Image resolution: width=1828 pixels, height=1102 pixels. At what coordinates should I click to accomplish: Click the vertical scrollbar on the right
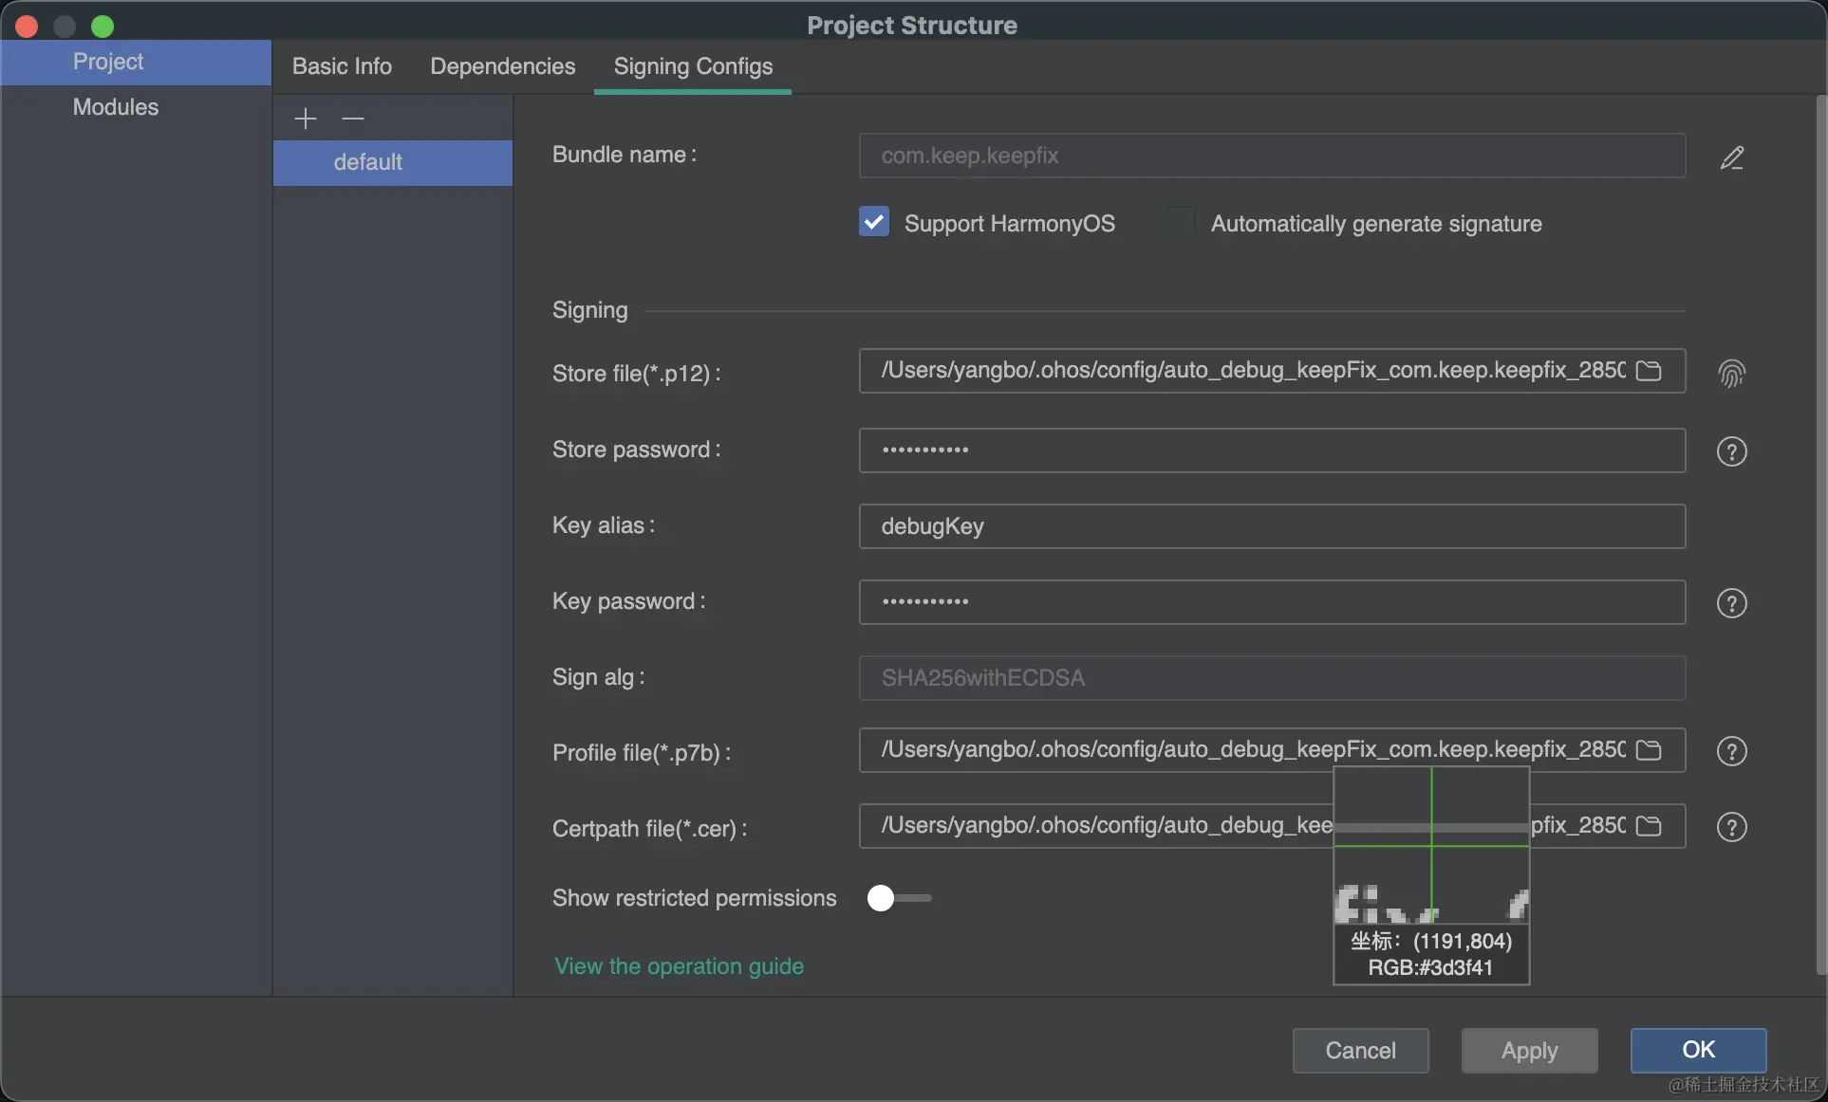[1820, 535]
